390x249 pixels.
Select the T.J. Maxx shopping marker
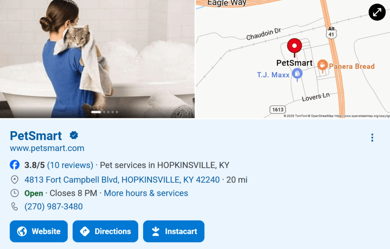297,75
